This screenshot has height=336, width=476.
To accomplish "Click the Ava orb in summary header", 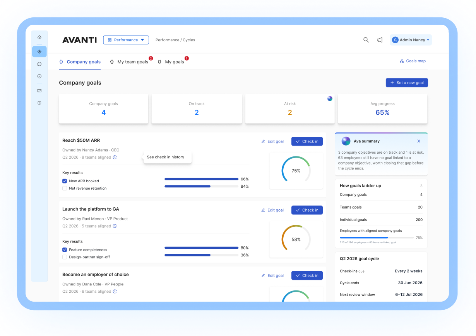I will (x=346, y=141).
